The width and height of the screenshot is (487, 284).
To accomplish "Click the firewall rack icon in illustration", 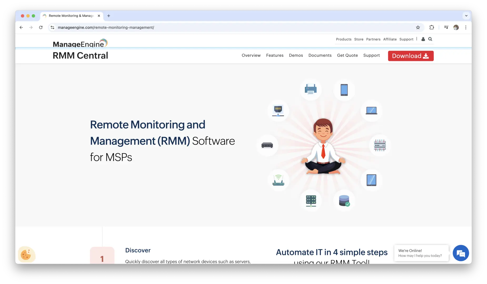I will pos(380,145).
